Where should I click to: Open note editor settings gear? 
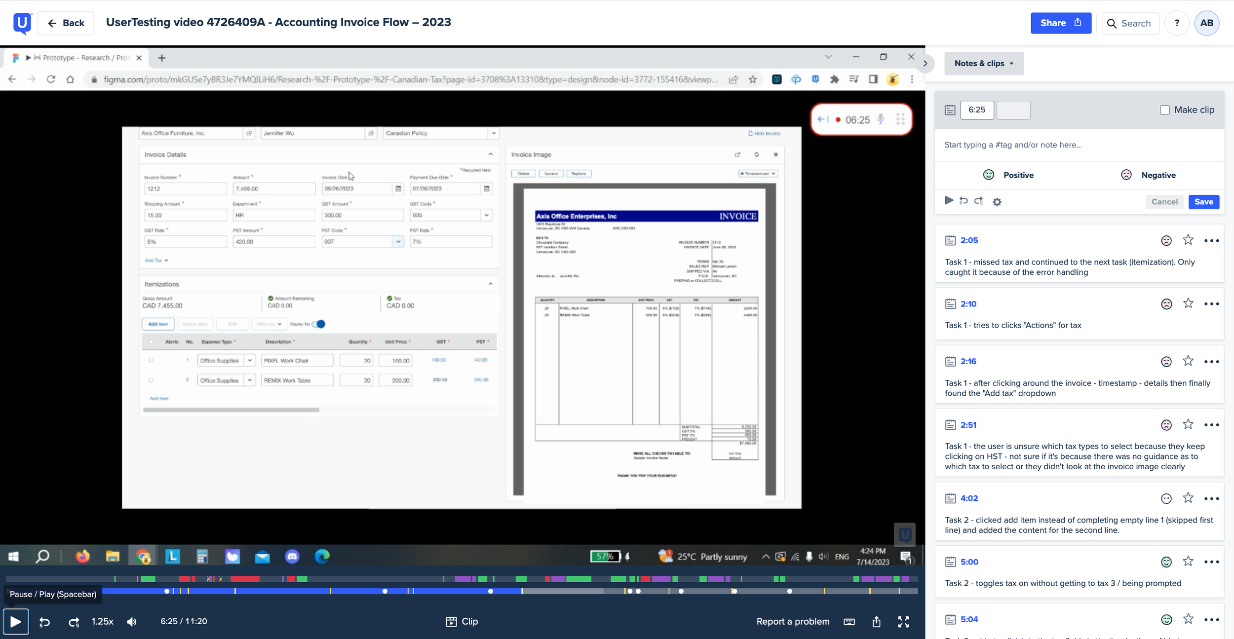997,202
